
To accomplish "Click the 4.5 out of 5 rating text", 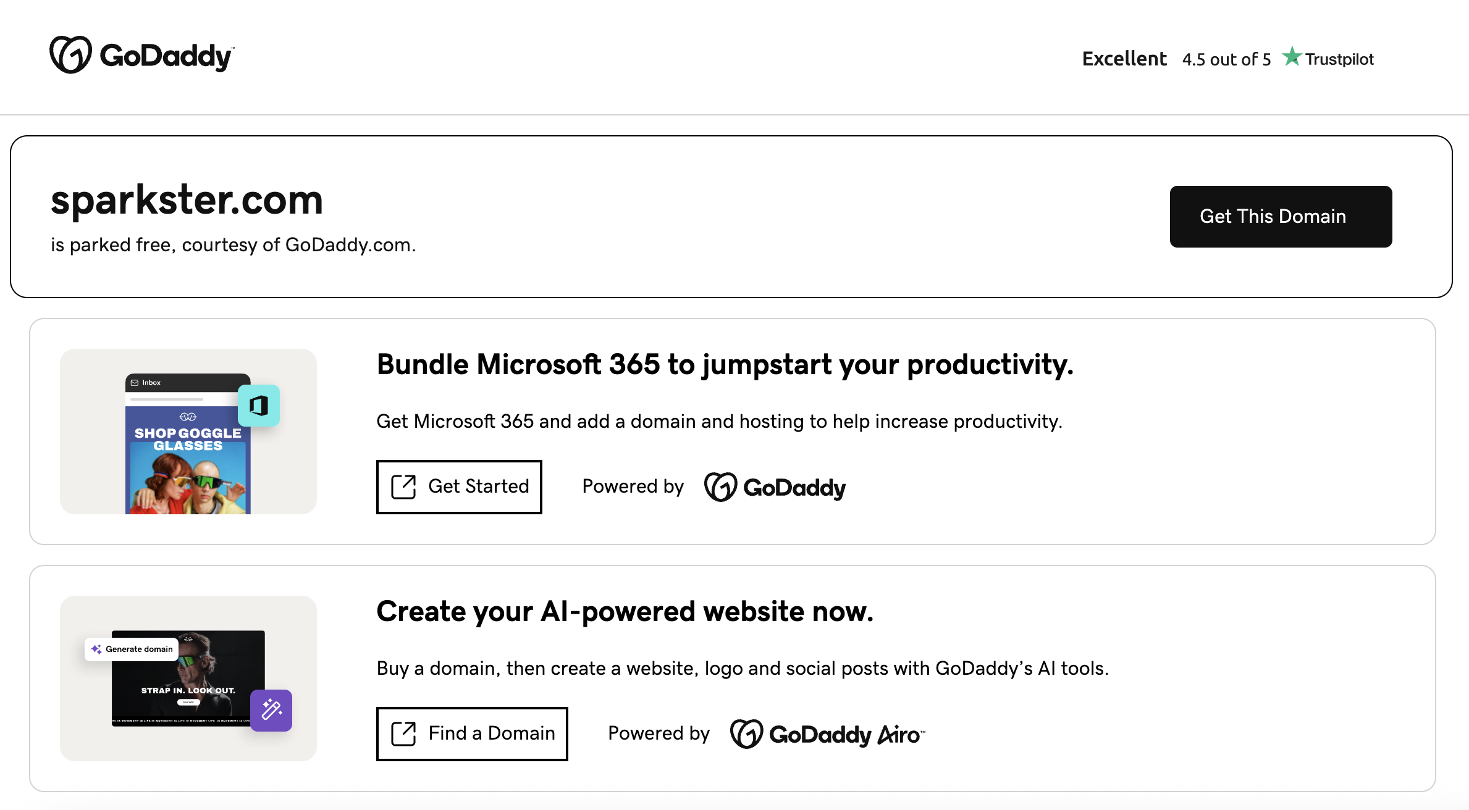I will point(1226,59).
